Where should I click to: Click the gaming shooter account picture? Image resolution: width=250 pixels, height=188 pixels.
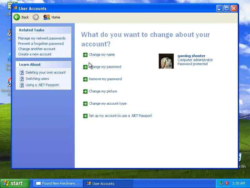click(x=166, y=61)
